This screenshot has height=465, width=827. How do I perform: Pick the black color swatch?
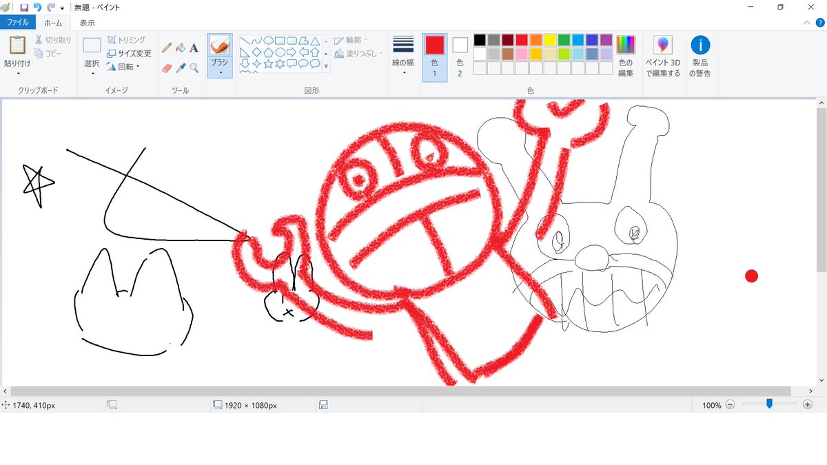(480, 40)
